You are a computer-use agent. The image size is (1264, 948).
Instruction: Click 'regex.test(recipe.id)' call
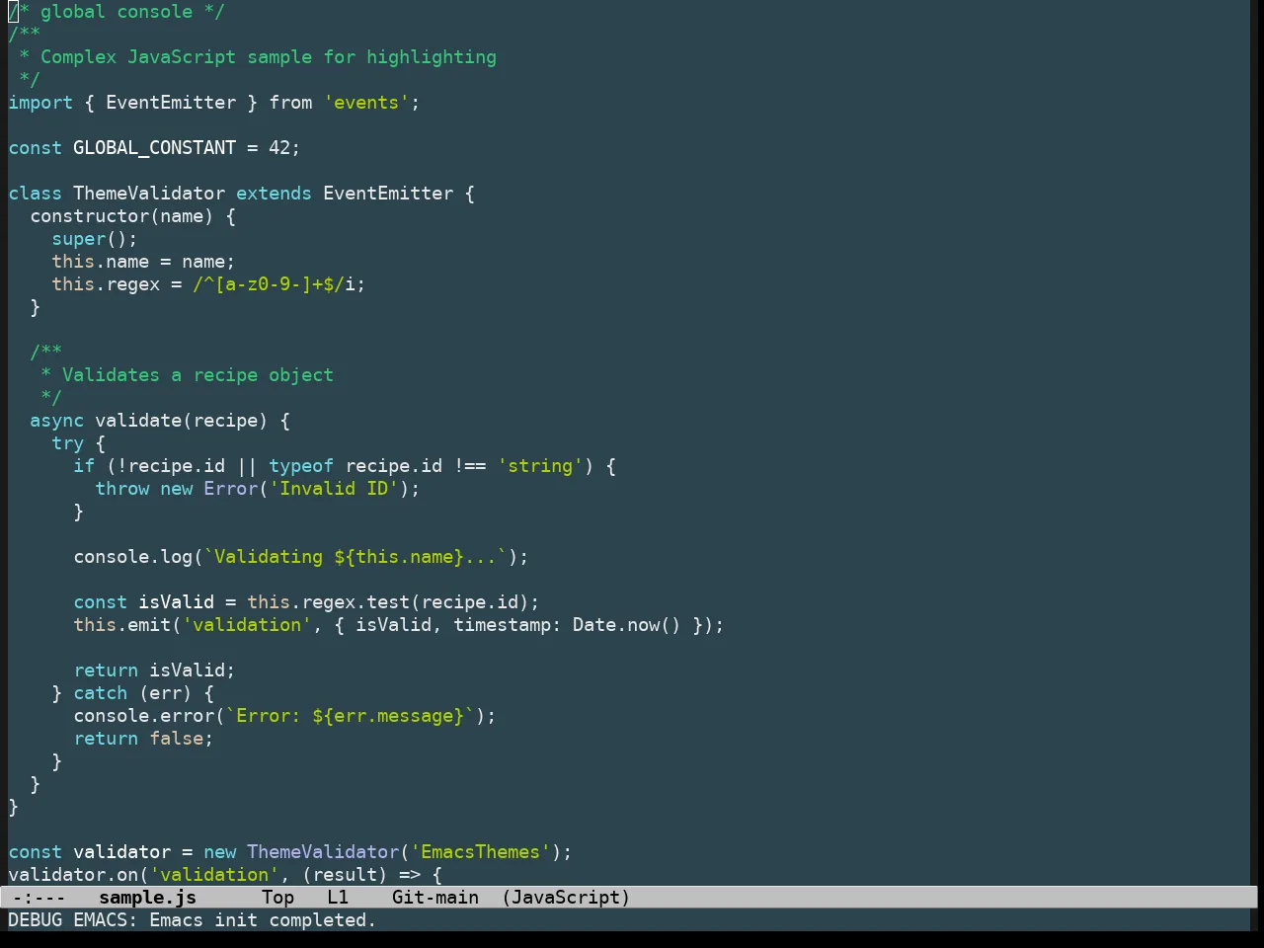coord(415,602)
